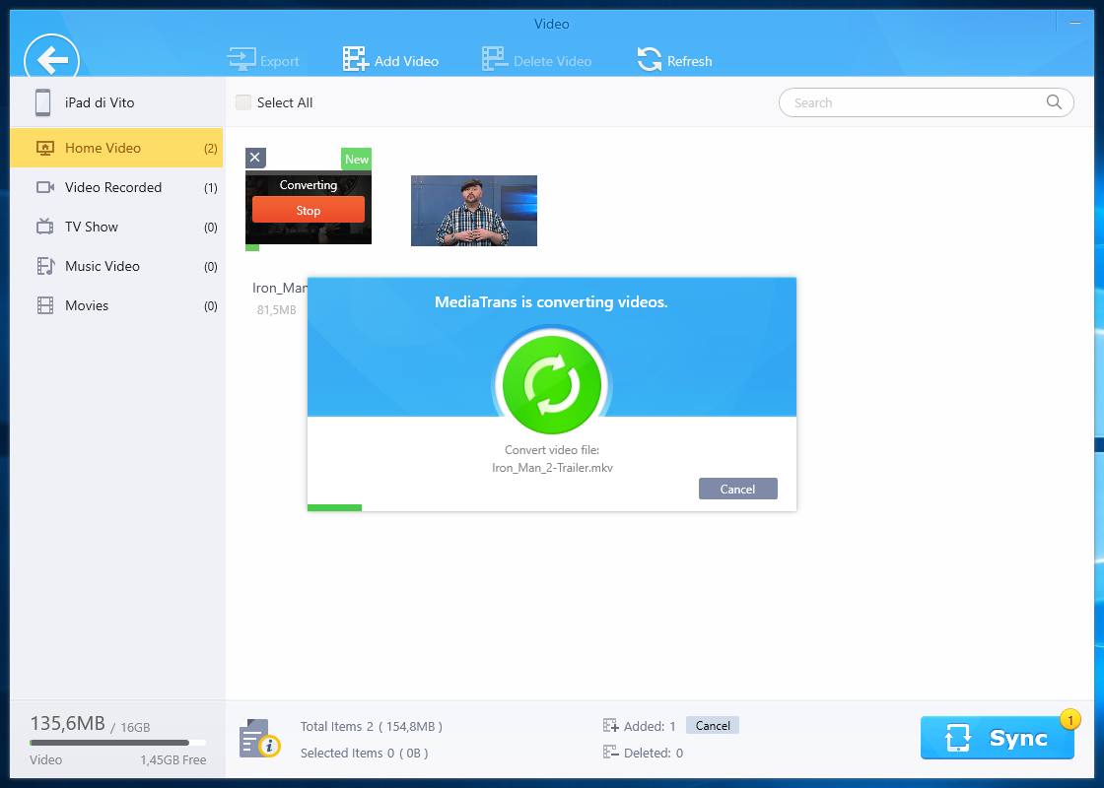Click the Converting status label

(309, 185)
